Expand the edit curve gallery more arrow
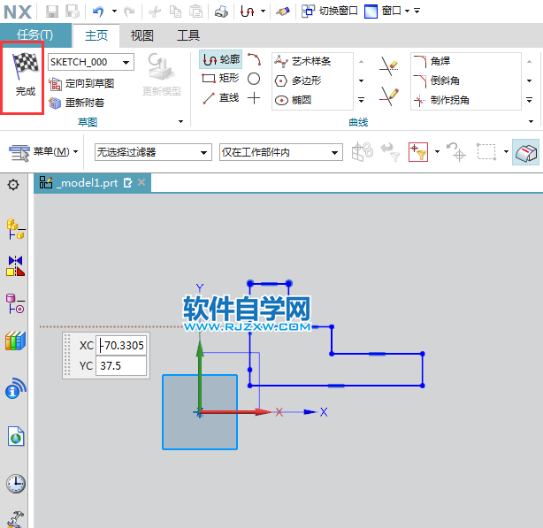 point(529,100)
